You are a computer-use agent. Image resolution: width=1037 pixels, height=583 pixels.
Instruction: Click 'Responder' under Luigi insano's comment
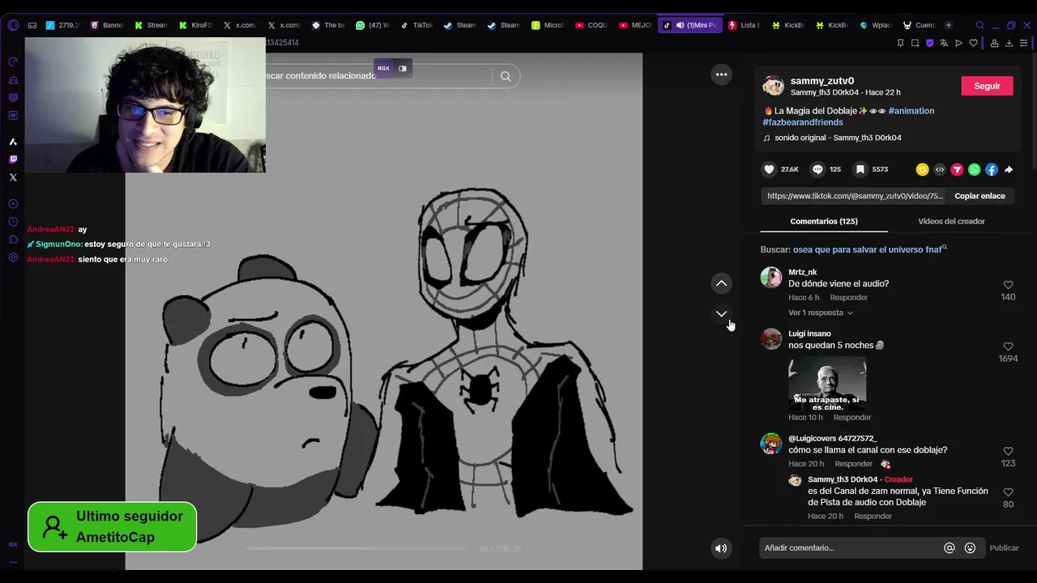pyautogui.click(x=852, y=418)
